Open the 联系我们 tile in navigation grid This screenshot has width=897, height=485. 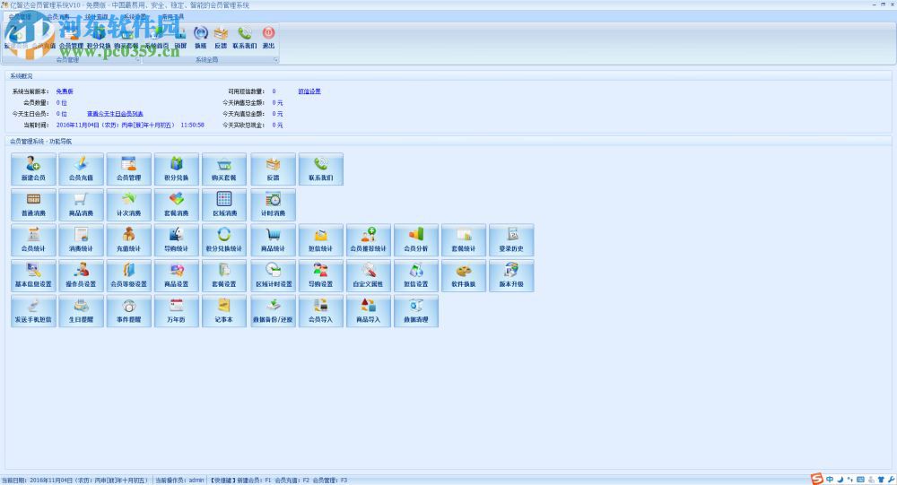(320, 169)
